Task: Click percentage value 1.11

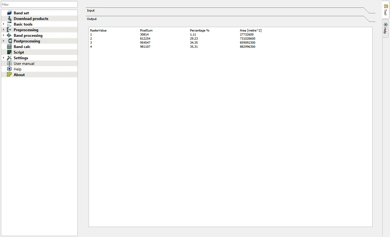Action: (x=193, y=35)
